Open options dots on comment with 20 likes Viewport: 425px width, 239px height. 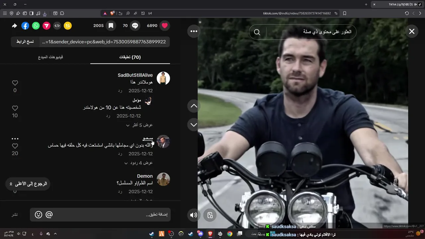(15, 139)
